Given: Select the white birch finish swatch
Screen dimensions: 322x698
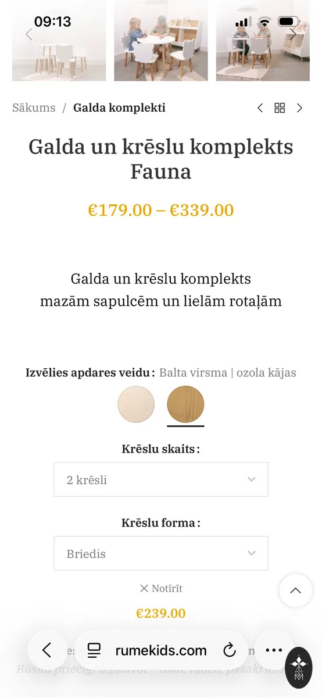Looking at the screenshot, I should (x=136, y=404).
